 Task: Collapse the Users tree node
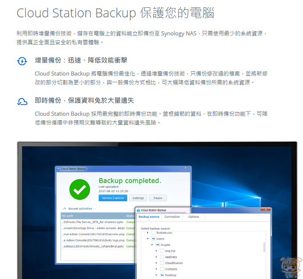point(148,239)
